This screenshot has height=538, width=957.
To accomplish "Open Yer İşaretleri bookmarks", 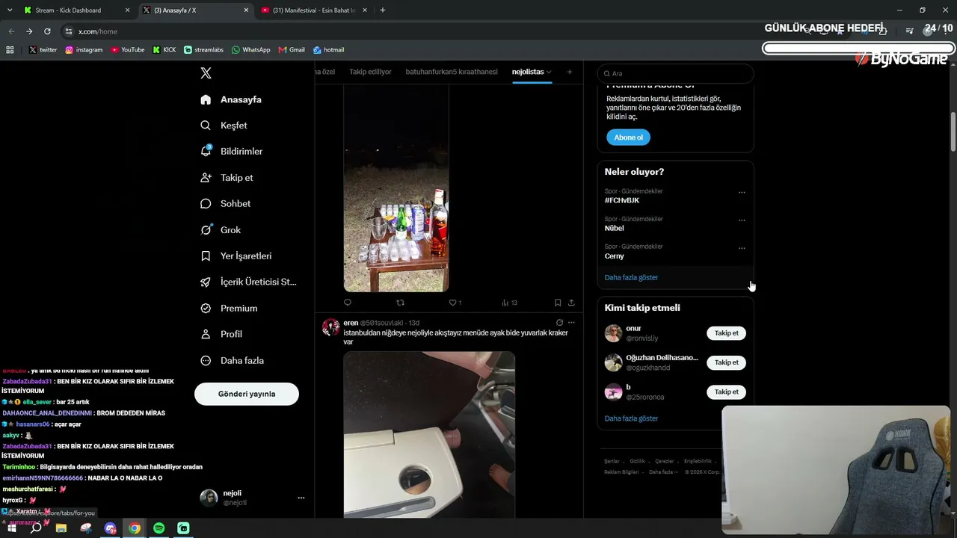I will coord(236,256).
